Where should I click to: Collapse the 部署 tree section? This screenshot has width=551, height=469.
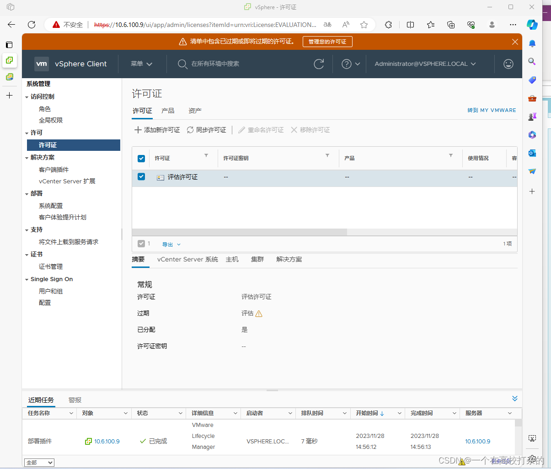(27, 194)
